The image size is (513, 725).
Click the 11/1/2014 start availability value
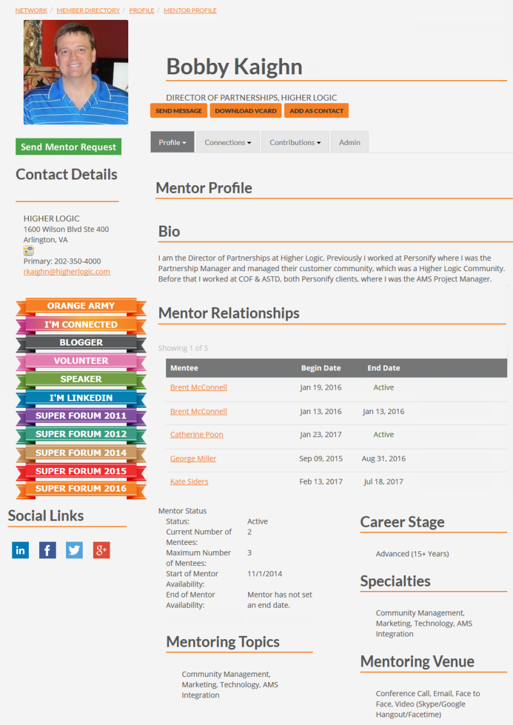(x=265, y=574)
